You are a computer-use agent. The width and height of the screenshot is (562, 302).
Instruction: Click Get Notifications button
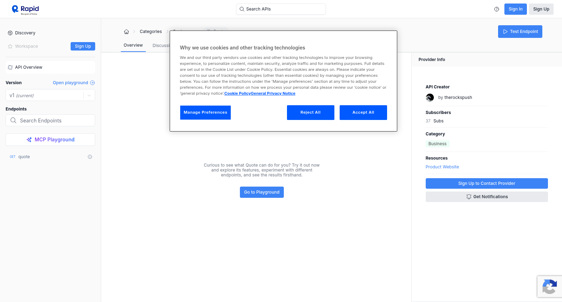(x=487, y=197)
